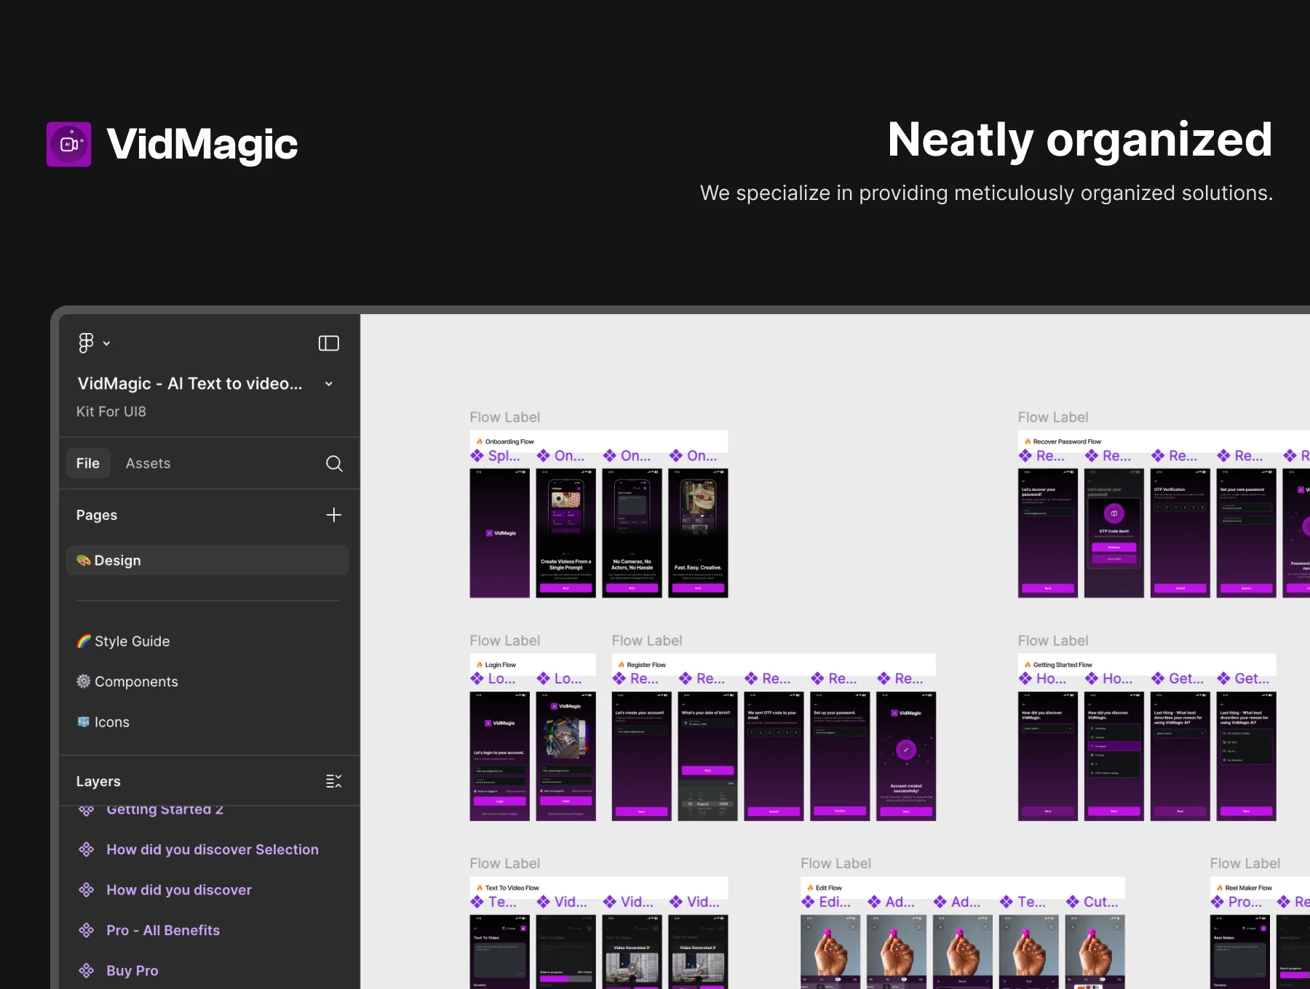Screen dimensions: 1310x989
Task: Click the Recover Password Flow label
Action: point(1067,441)
